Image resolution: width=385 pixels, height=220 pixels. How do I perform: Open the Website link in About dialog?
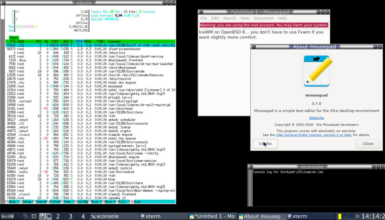(x=316, y=118)
